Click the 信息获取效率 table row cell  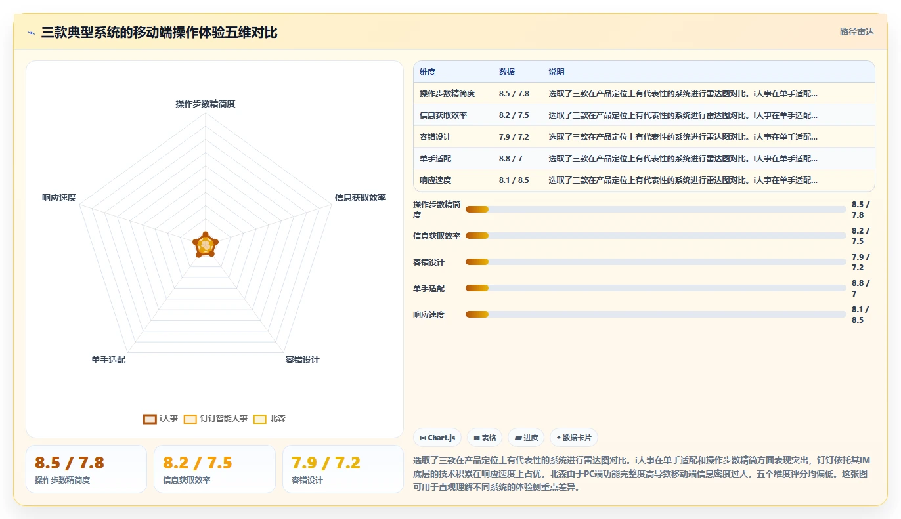(443, 115)
